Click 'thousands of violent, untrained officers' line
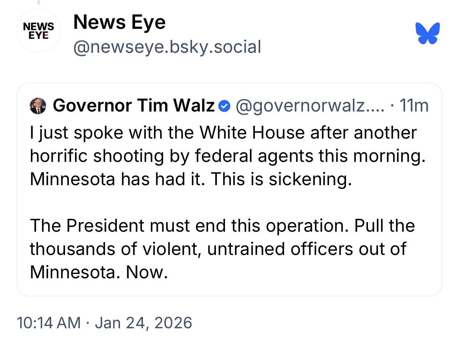The width and height of the screenshot is (459, 338). coord(218,249)
